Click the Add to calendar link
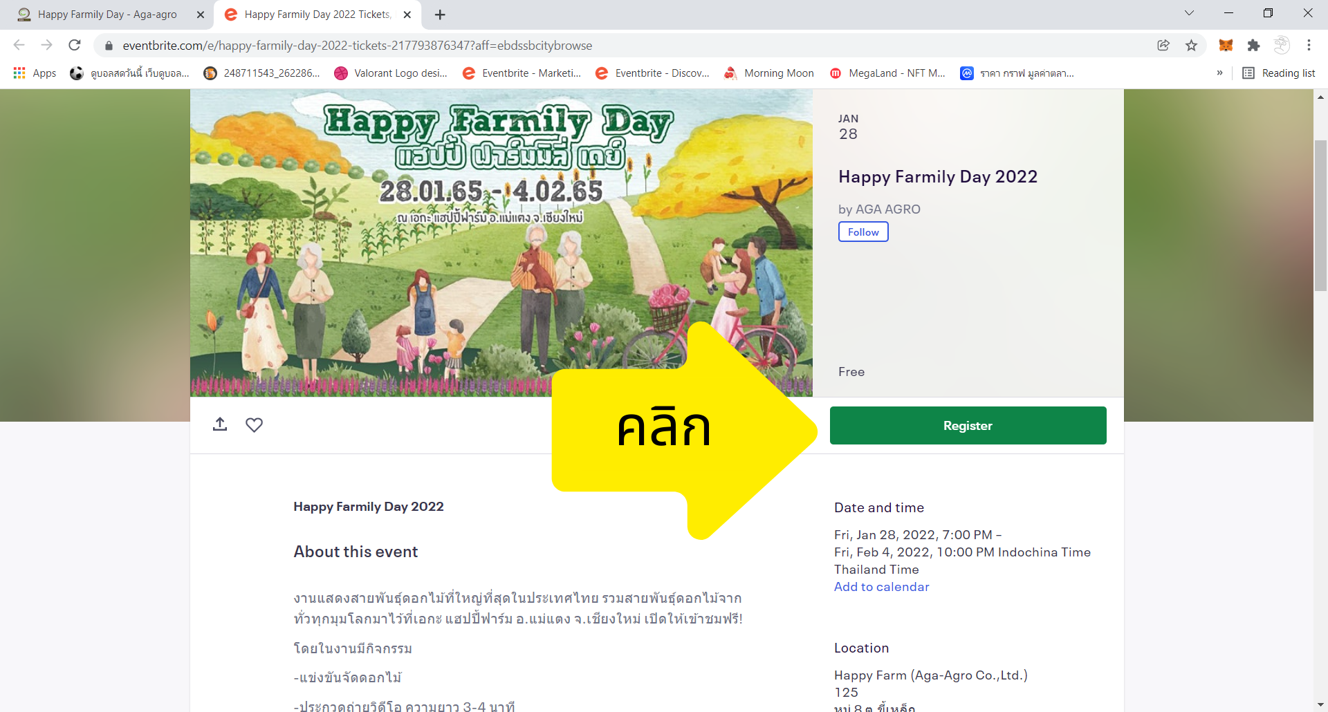 coord(881,587)
